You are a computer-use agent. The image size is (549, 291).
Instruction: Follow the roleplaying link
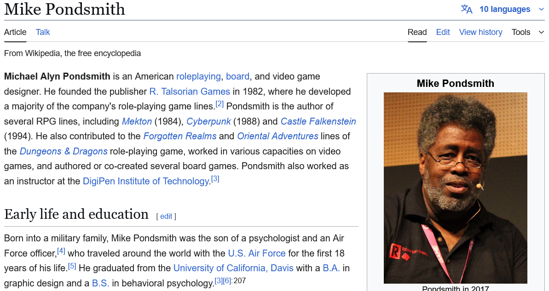tap(198, 77)
